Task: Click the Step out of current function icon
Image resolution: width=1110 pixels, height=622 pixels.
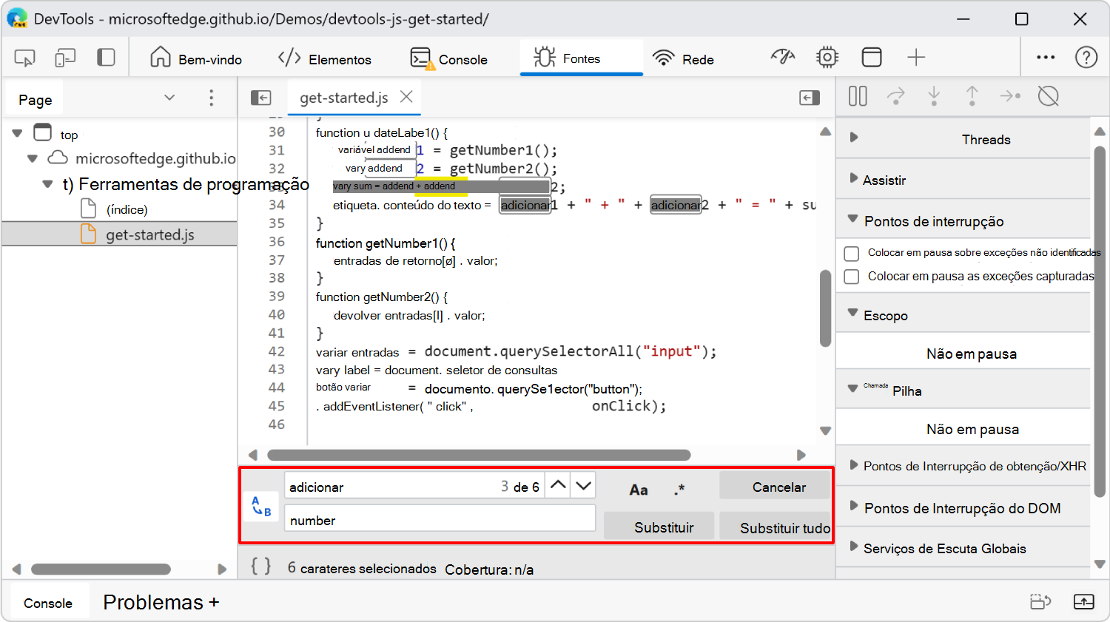Action: tap(972, 96)
